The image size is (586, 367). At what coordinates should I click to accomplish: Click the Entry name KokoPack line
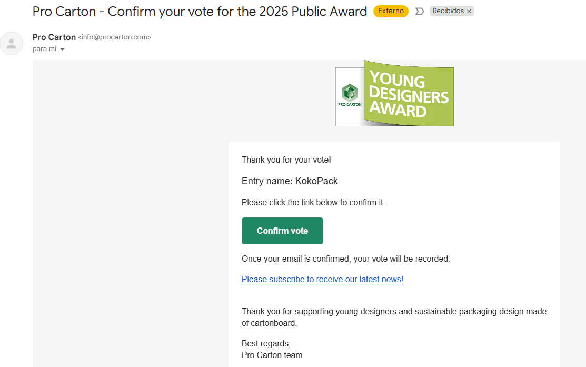[x=290, y=181]
